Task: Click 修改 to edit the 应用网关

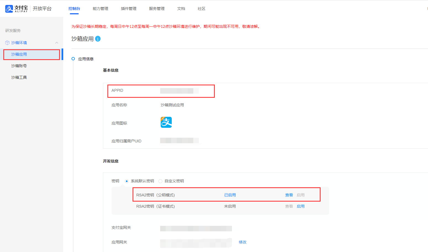Action: tap(242, 242)
